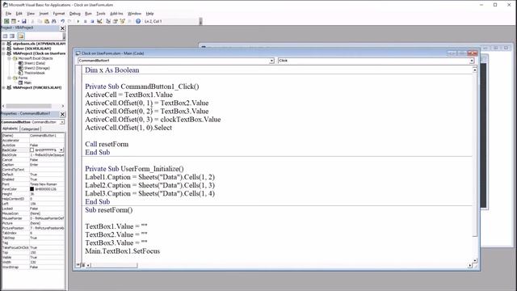This screenshot has width=517, height=291.
Task: Expand the atpvbaen.xls project node
Action: (3, 44)
